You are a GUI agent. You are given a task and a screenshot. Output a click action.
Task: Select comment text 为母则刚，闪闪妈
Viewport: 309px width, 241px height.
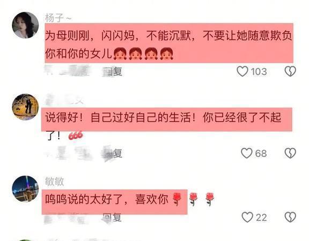click(x=90, y=36)
